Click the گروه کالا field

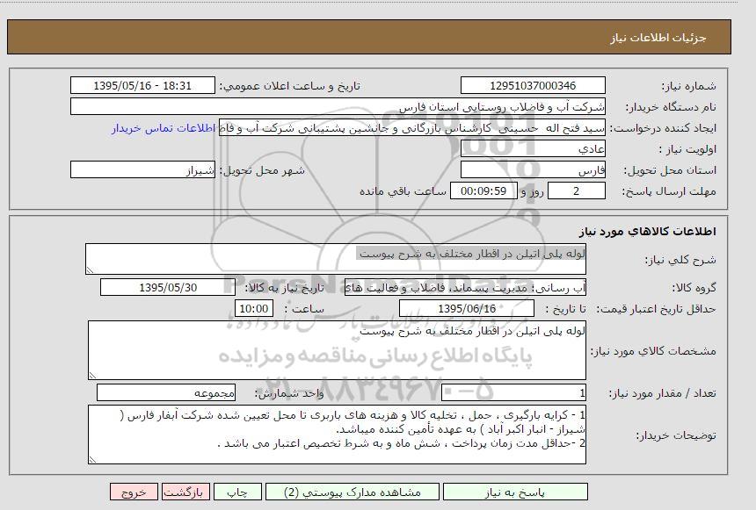click(x=465, y=288)
